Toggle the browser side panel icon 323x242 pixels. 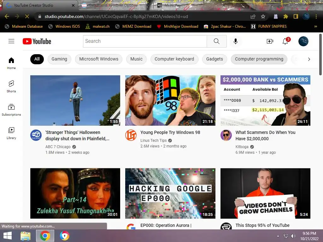point(296,16)
